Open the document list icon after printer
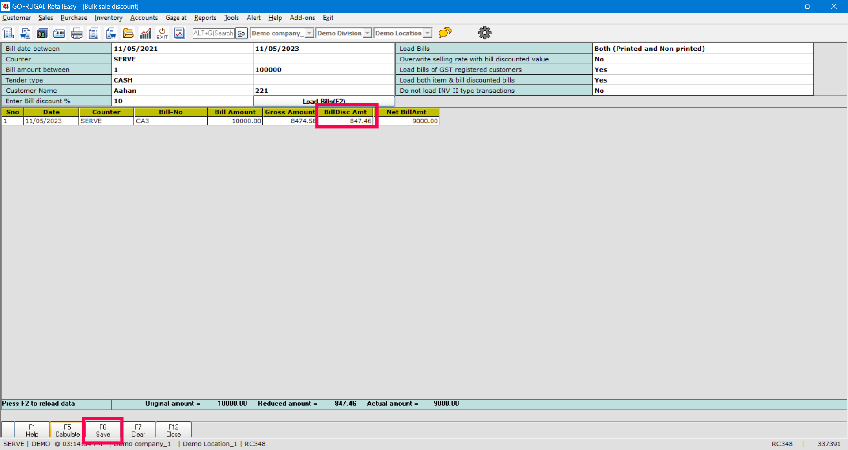 pos(94,33)
